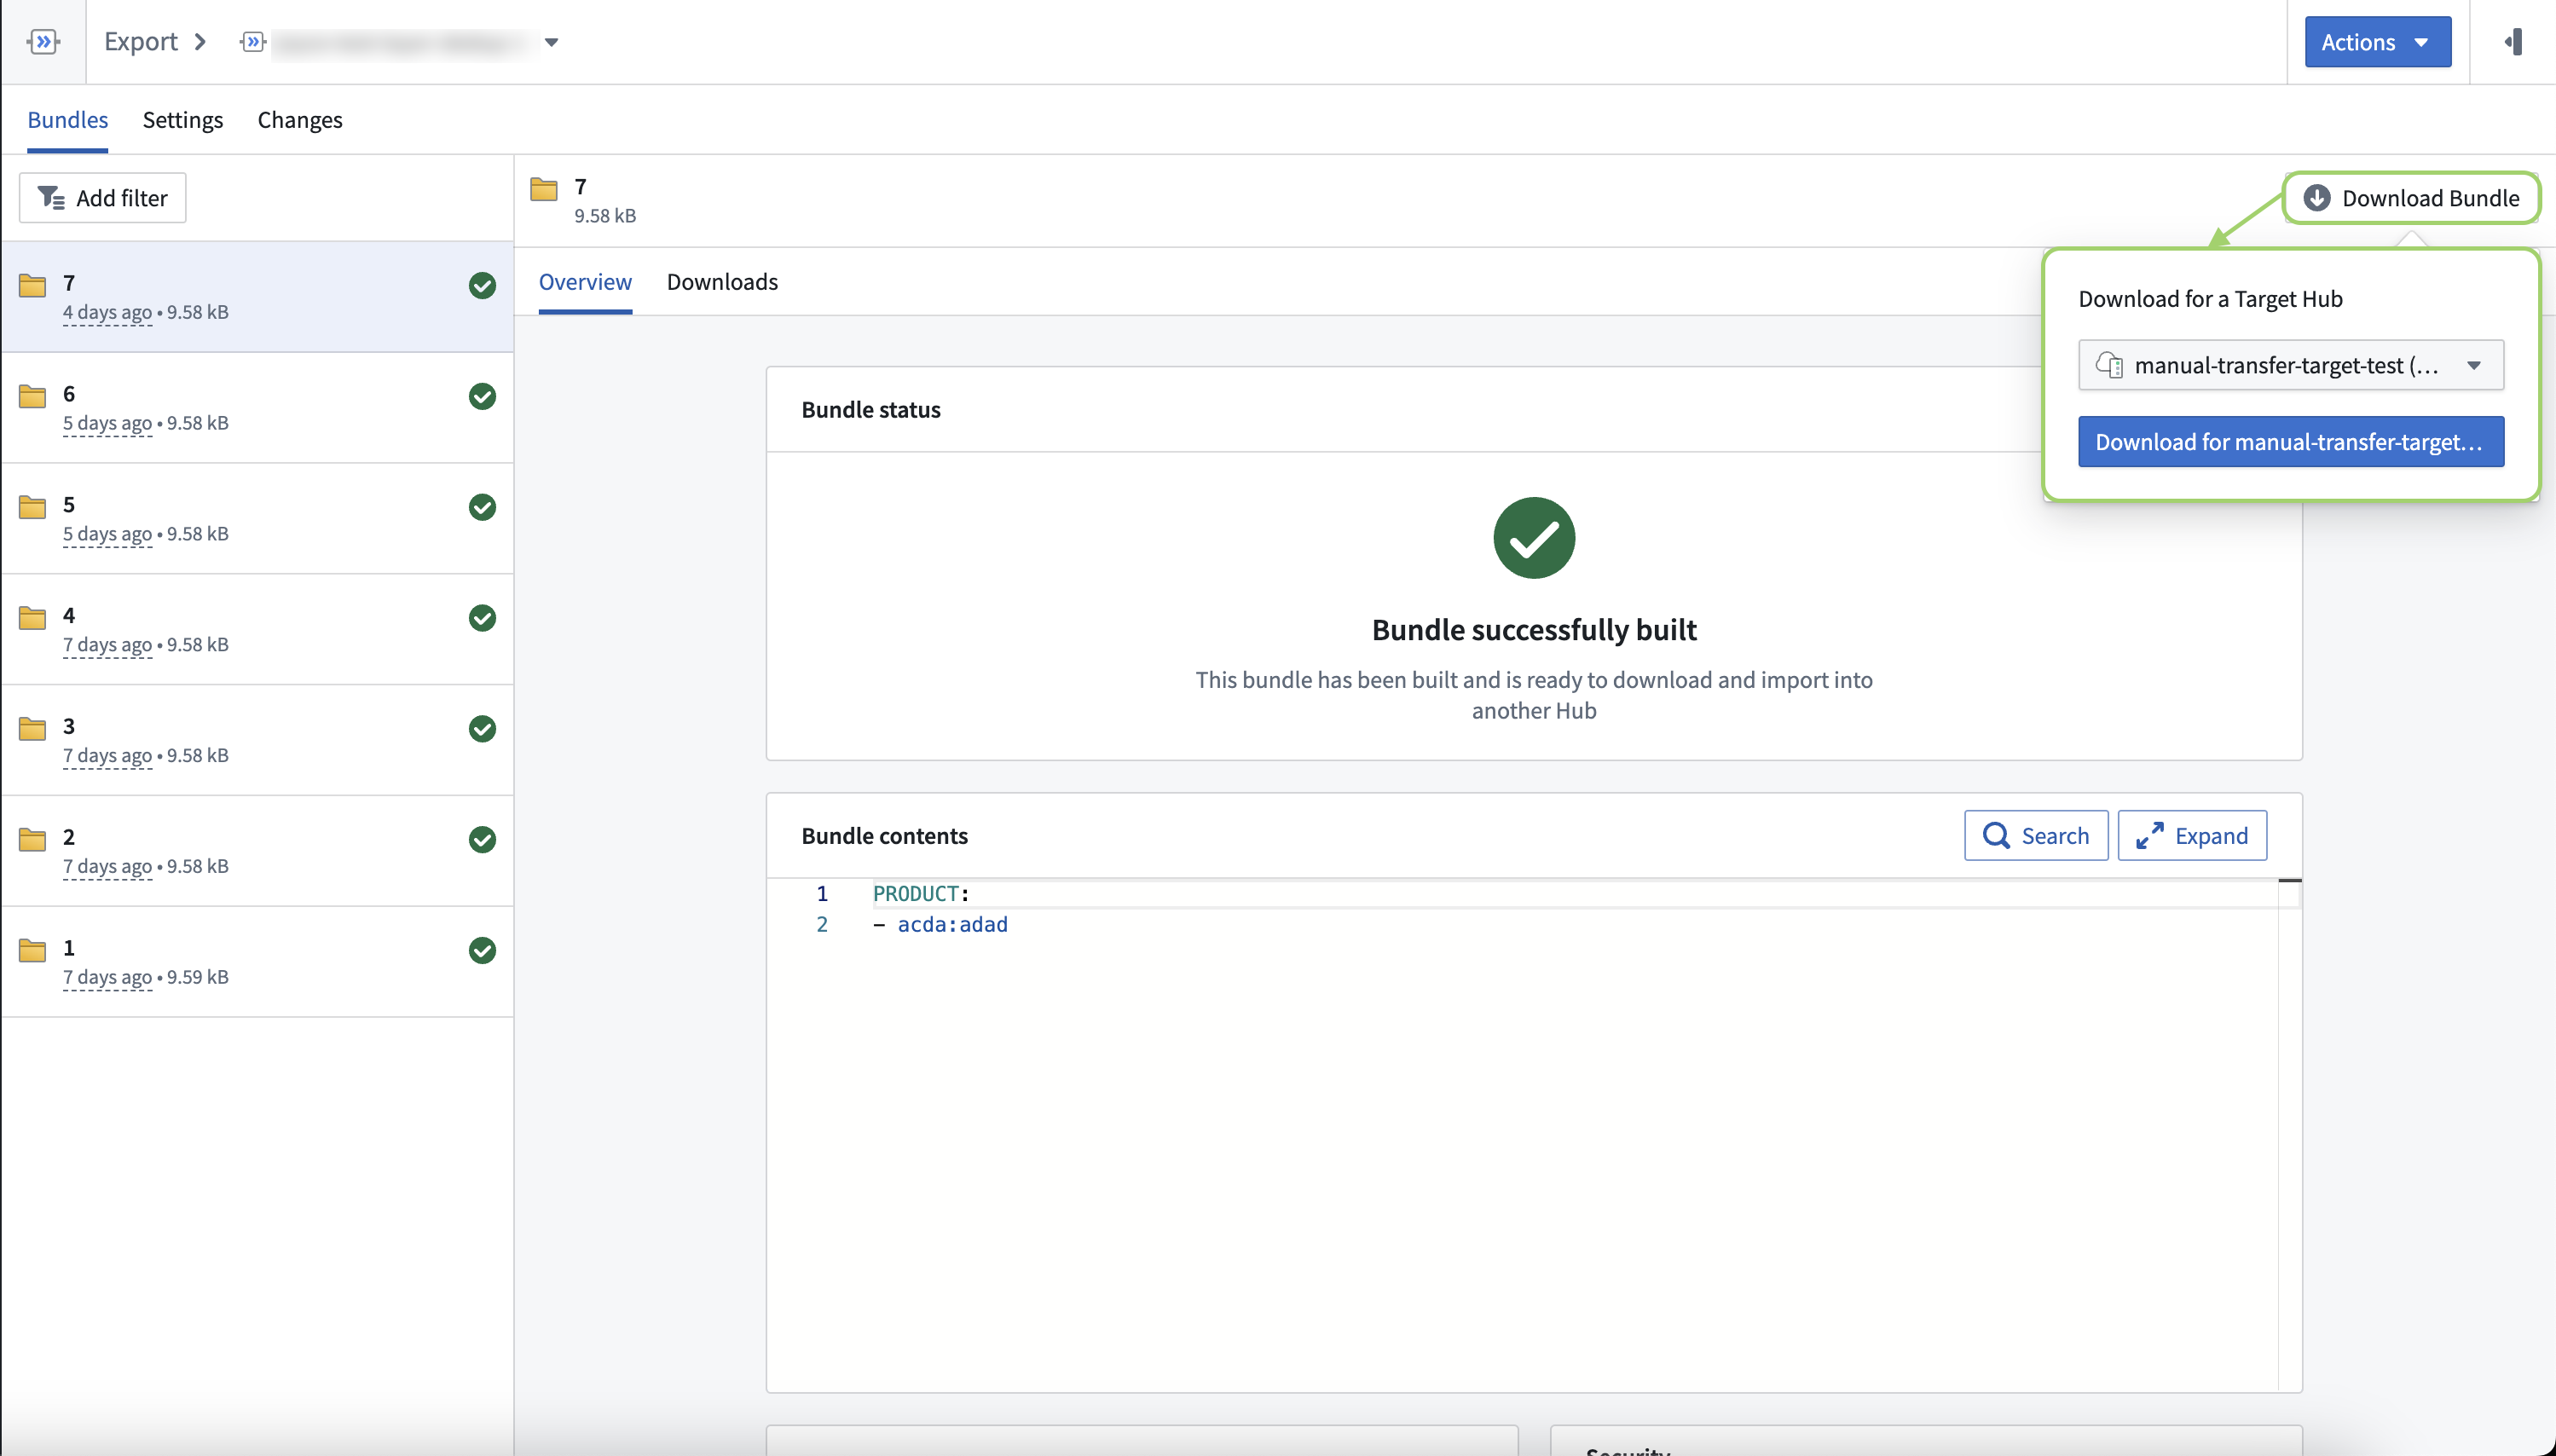Click success check icon for bundle 3
The width and height of the screenshot is (2556, 1456).
482,729
